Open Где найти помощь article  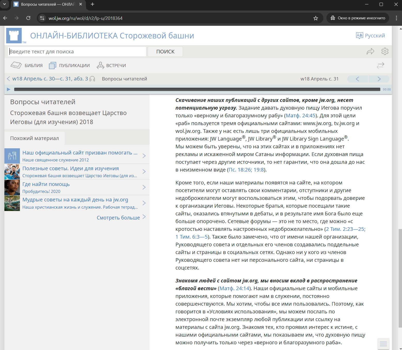pos(46,184)
